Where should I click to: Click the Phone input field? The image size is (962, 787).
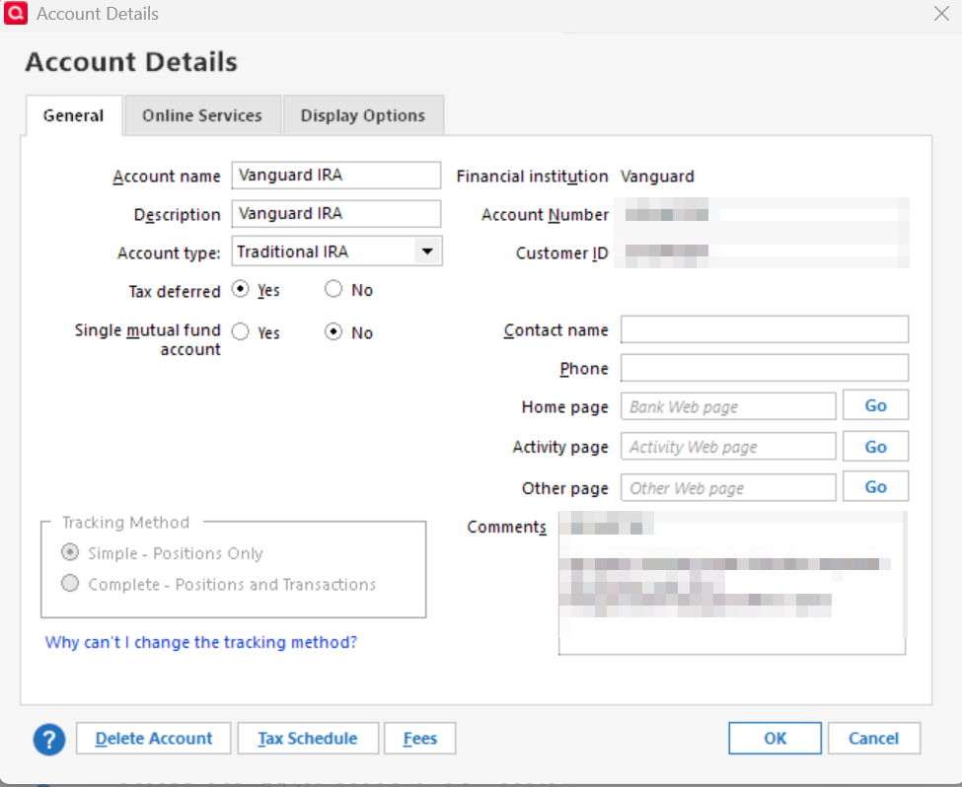pyautogui.click(x=765, y=368)
